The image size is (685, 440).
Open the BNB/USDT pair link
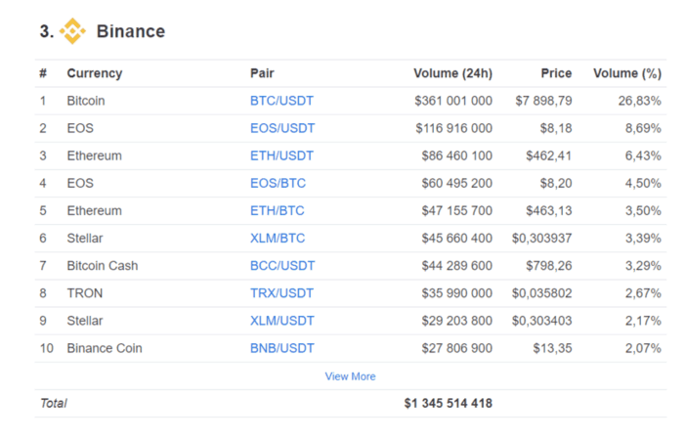coord(282,348)
